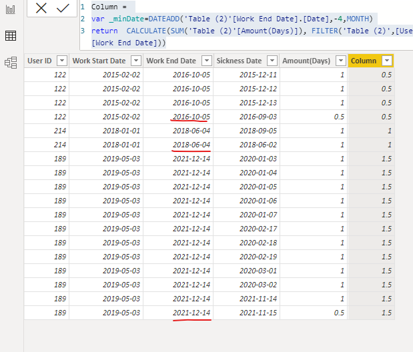Open the Sickness Date filter dropdown

[x=272, y=61]
